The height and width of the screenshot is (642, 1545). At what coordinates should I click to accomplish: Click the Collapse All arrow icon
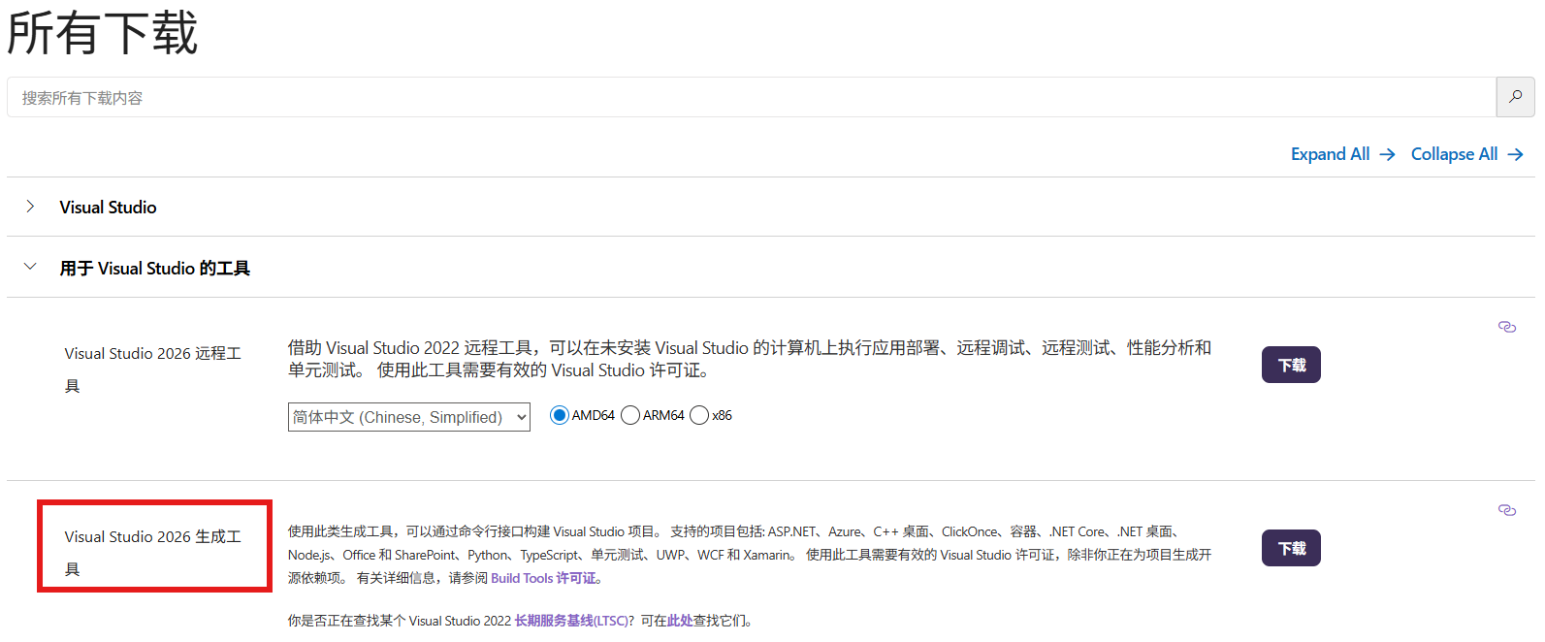point(1515,154)
